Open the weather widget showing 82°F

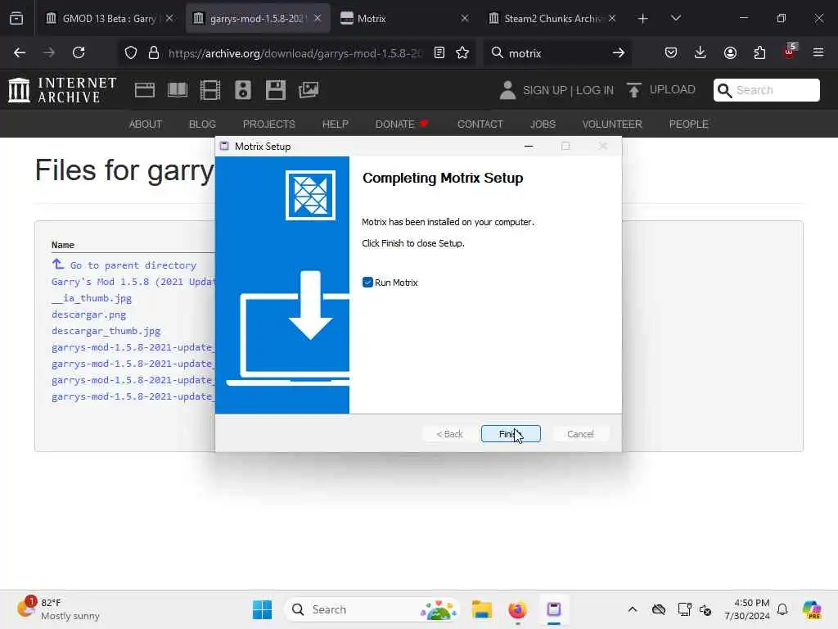pyautogui.click(x=59, y=609)
